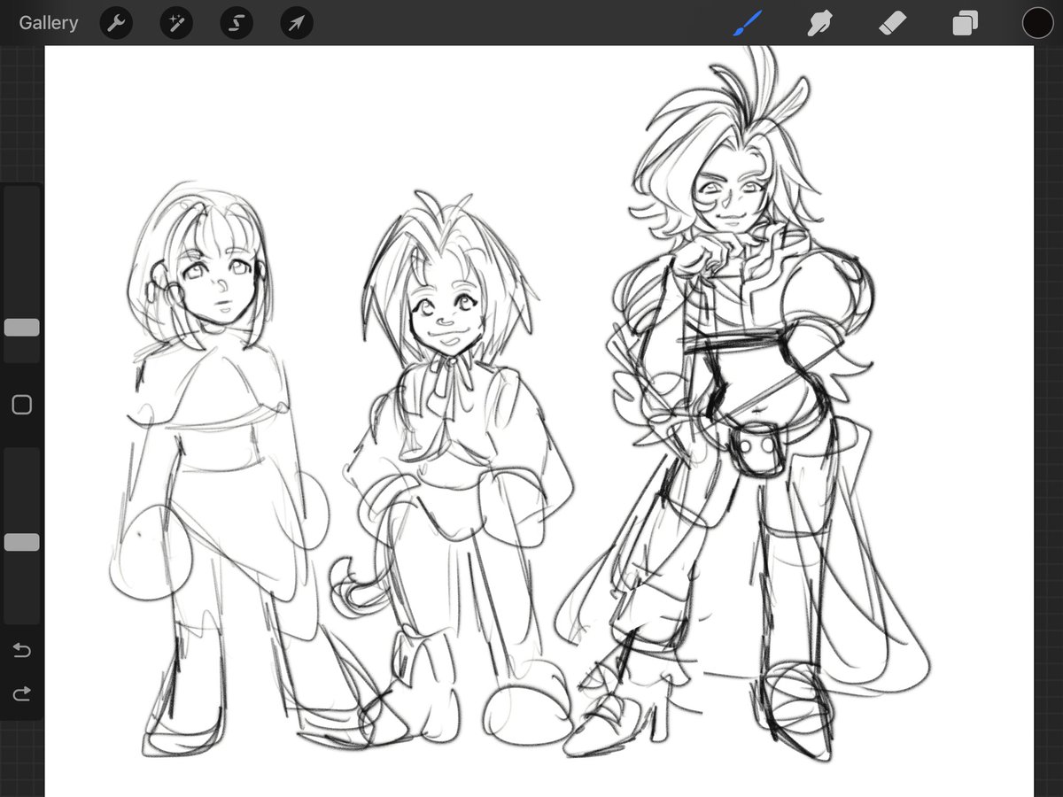Open the Actions wrench menu
The image size is (1063, 797).
tap(116, 23)
